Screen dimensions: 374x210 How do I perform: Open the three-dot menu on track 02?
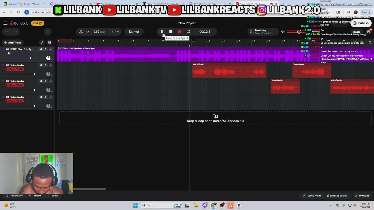36,65
